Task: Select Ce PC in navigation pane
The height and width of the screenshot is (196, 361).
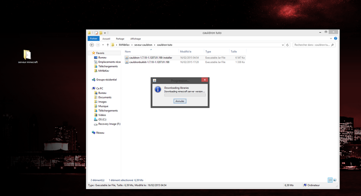Action: click(100, 88)
